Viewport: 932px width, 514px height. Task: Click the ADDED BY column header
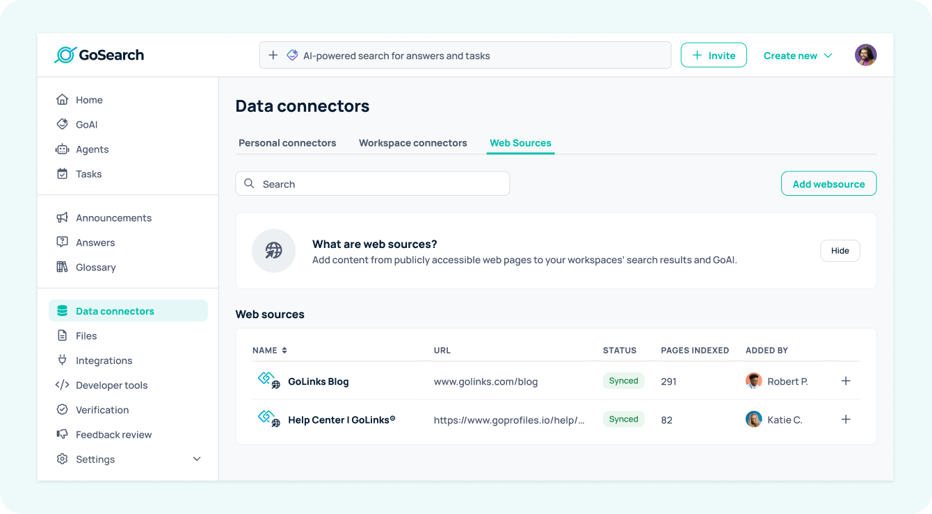click(766, 350)
